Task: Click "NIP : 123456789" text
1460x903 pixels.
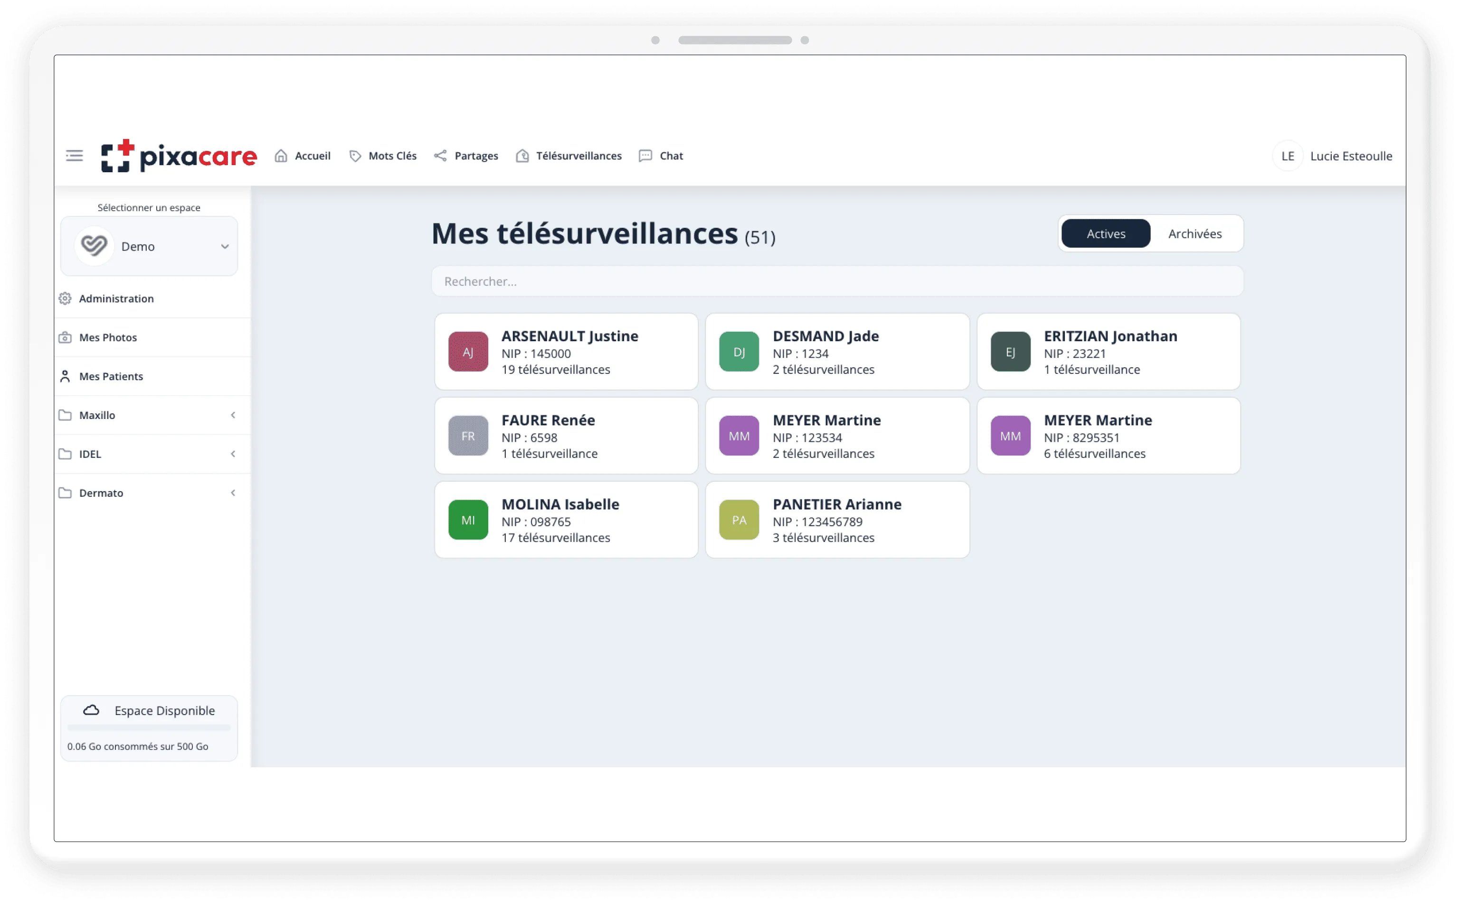Action: [x=817, y=521]
